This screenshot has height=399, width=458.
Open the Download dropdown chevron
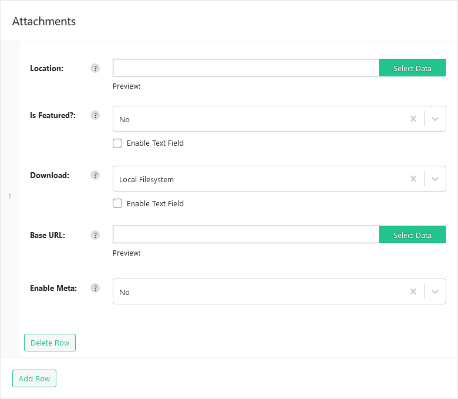point(435,179)
